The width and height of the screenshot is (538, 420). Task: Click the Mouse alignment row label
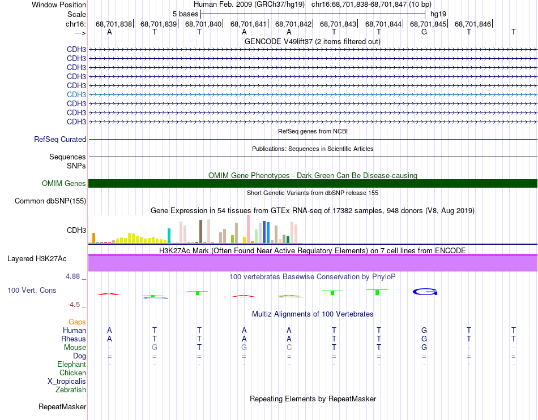pyautogui.click(x=75, y=348)
